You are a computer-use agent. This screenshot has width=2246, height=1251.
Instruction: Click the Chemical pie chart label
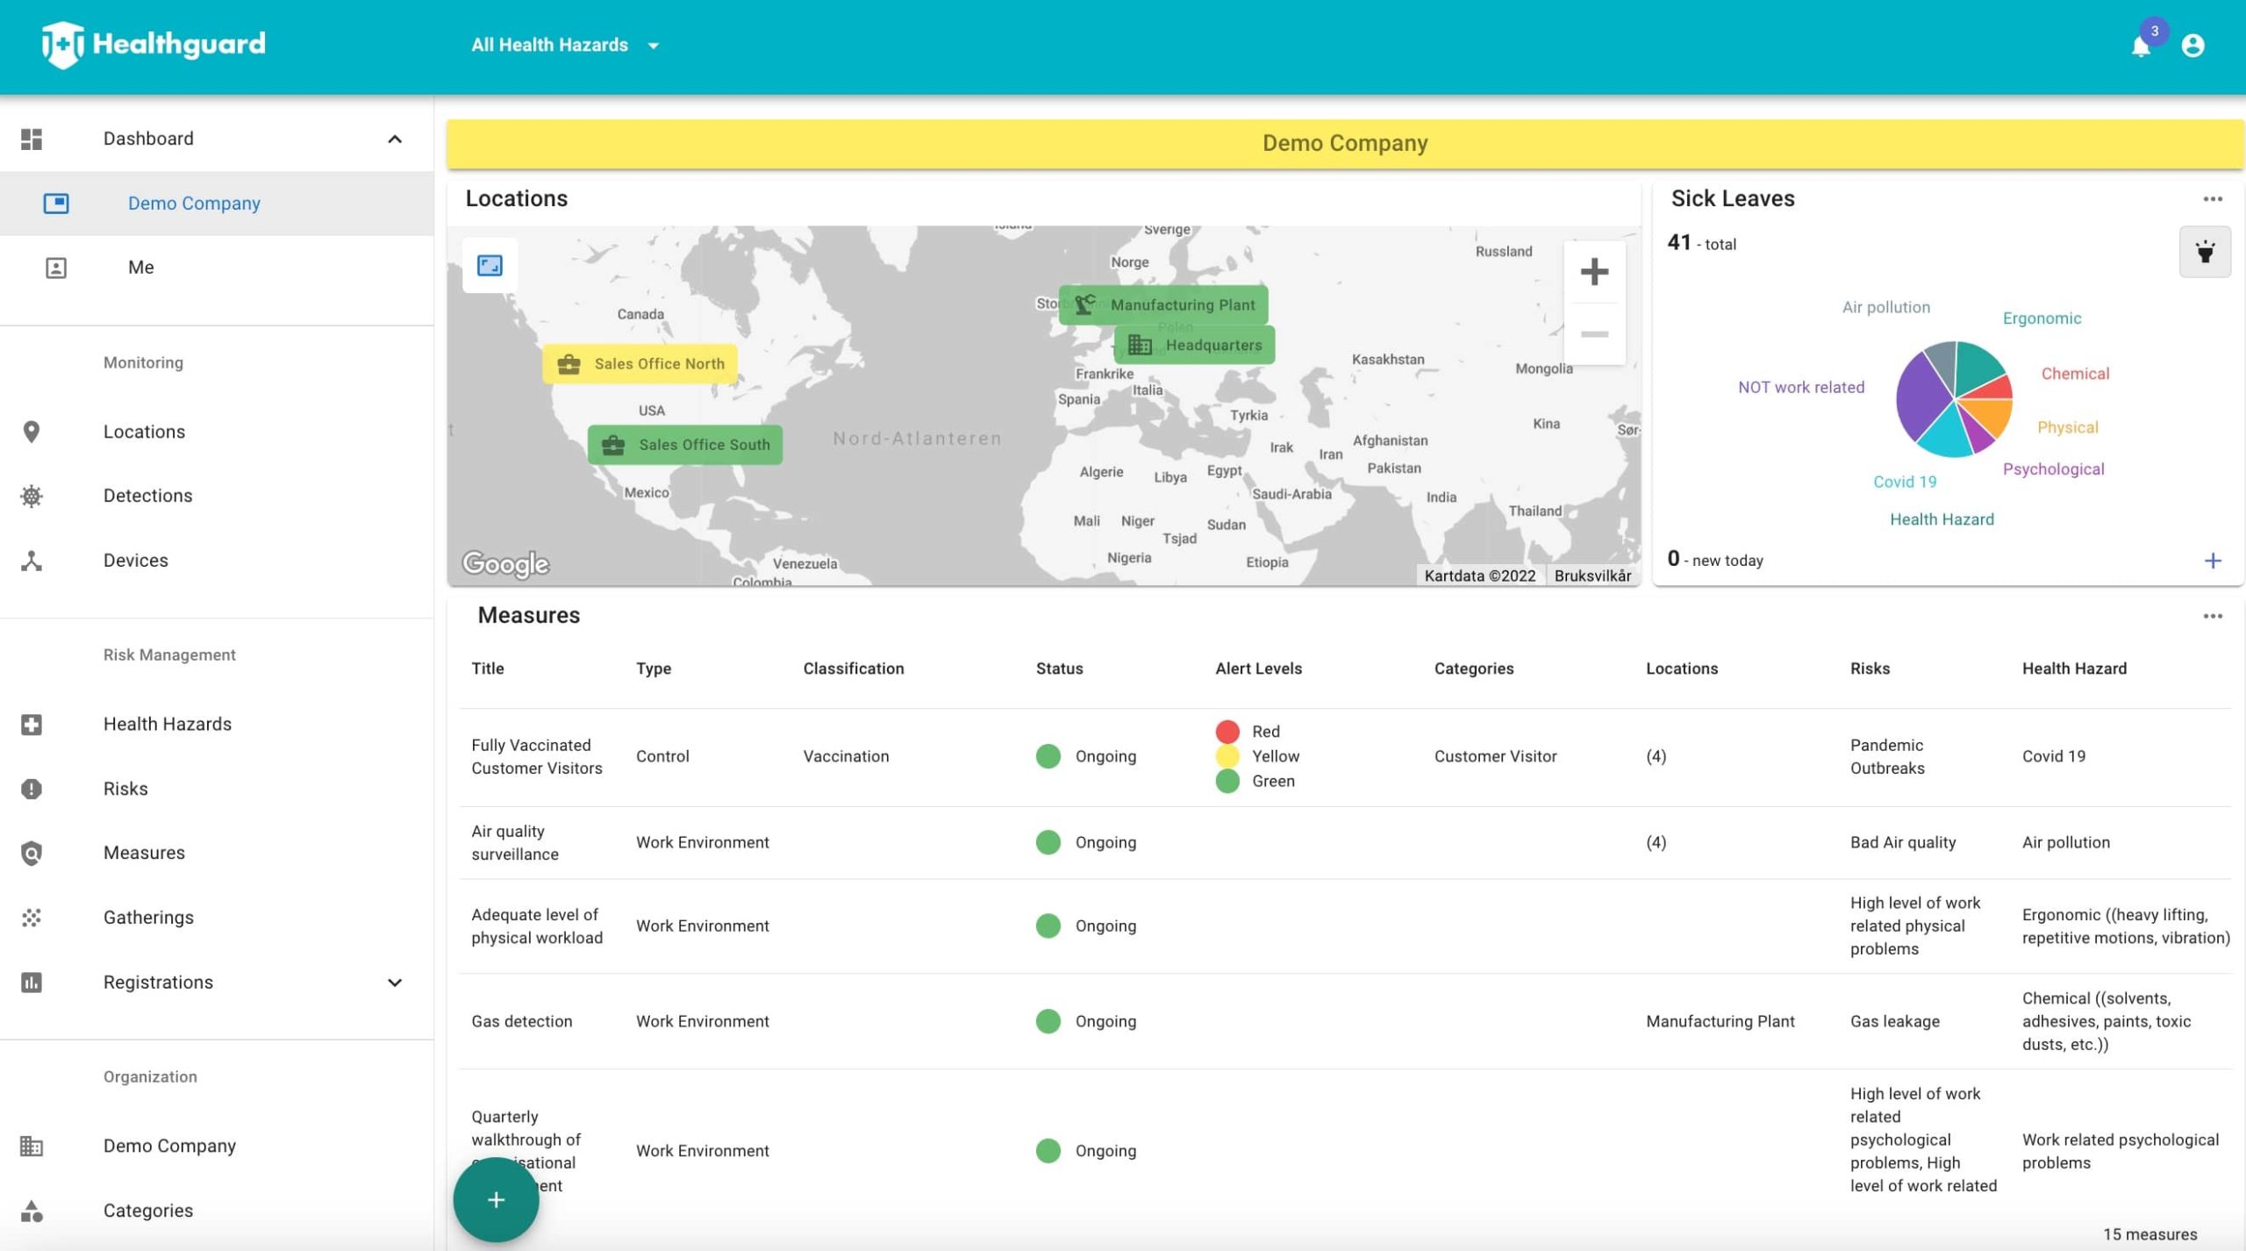click(2075, 374)
